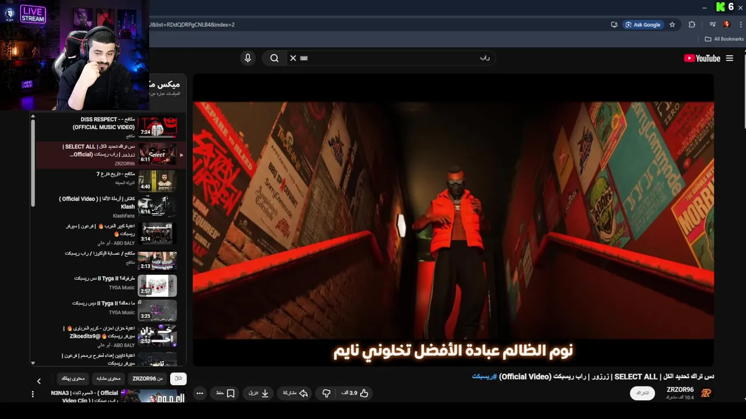
Task: Play the TYGA Music 2:57 video thumbnail
Action: tap(157, 285)
